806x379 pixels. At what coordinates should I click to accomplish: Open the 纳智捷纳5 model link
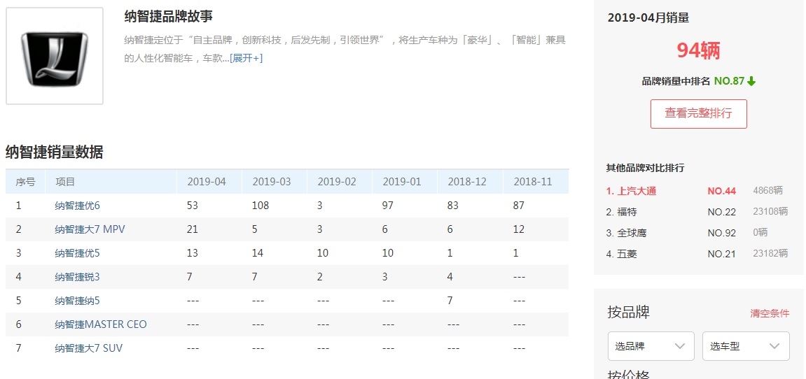tap(77, 301)
